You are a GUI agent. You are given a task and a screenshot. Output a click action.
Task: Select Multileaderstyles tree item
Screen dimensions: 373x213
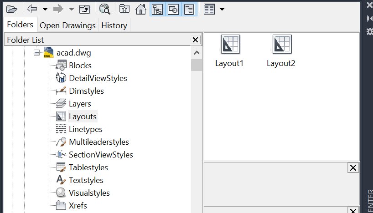pyautogui.click(x=99, y=142)
